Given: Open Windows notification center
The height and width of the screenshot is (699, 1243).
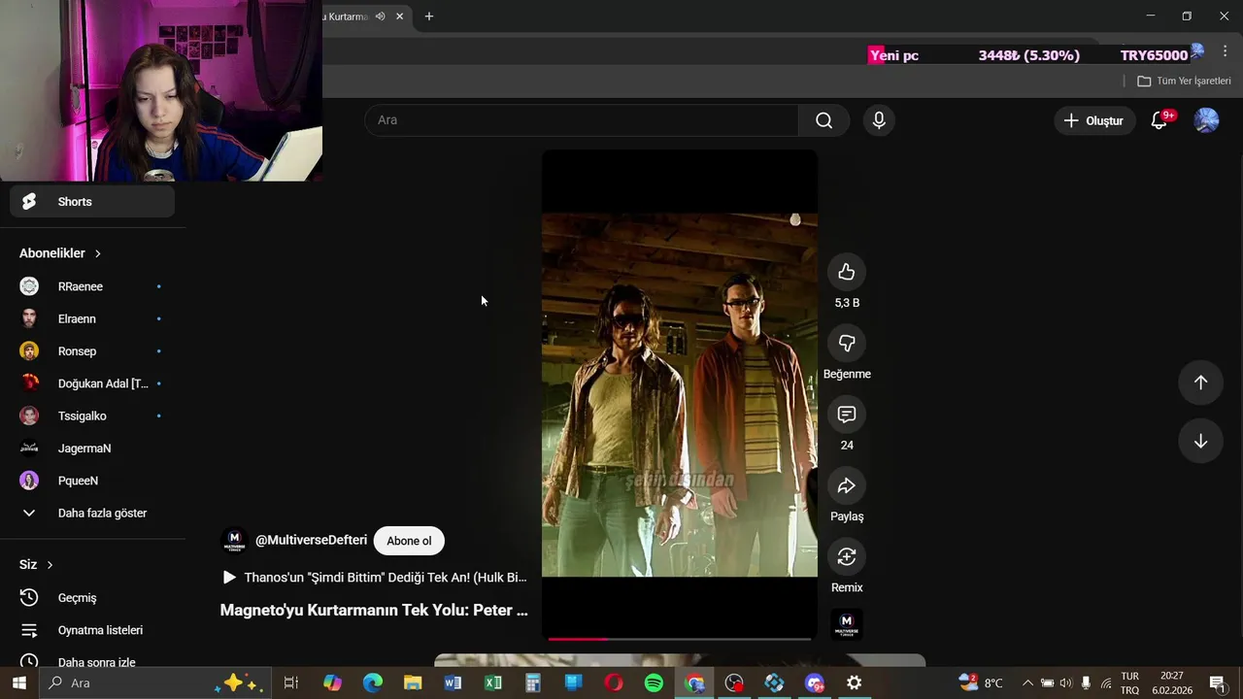Looking at the screenshot, I should pos(1217,683).
